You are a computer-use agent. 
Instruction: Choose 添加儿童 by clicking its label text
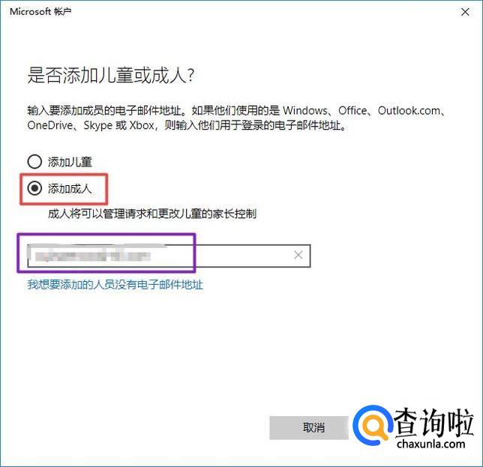70,162
